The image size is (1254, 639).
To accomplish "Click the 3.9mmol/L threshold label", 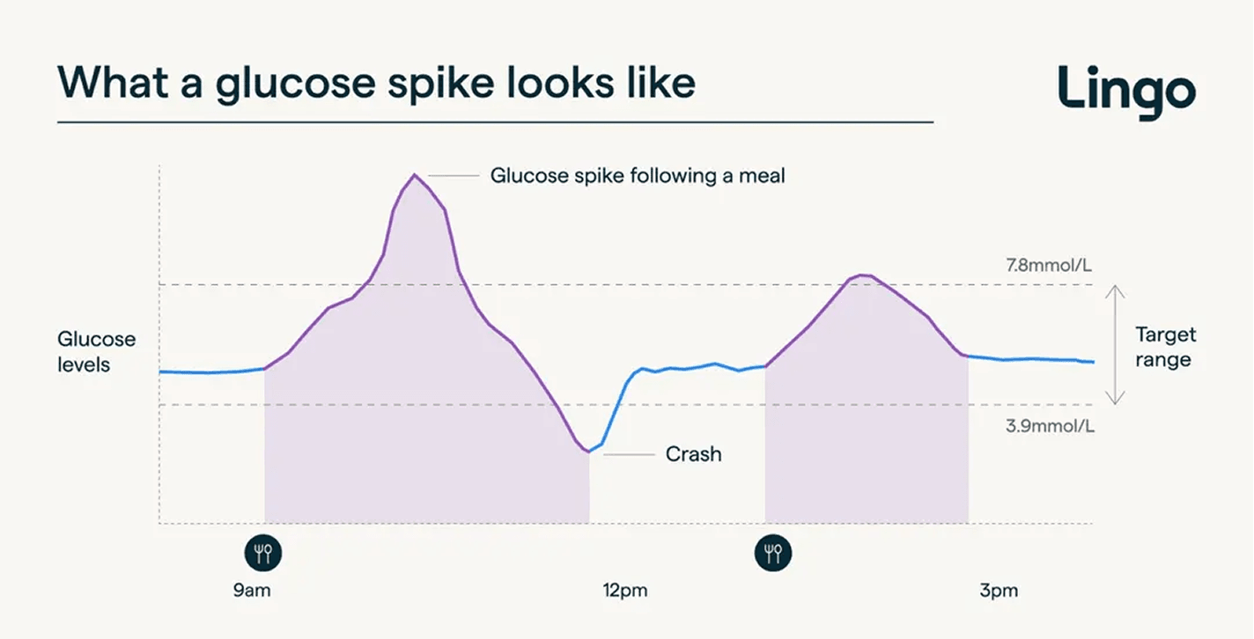I will (x=1050, y=426).
